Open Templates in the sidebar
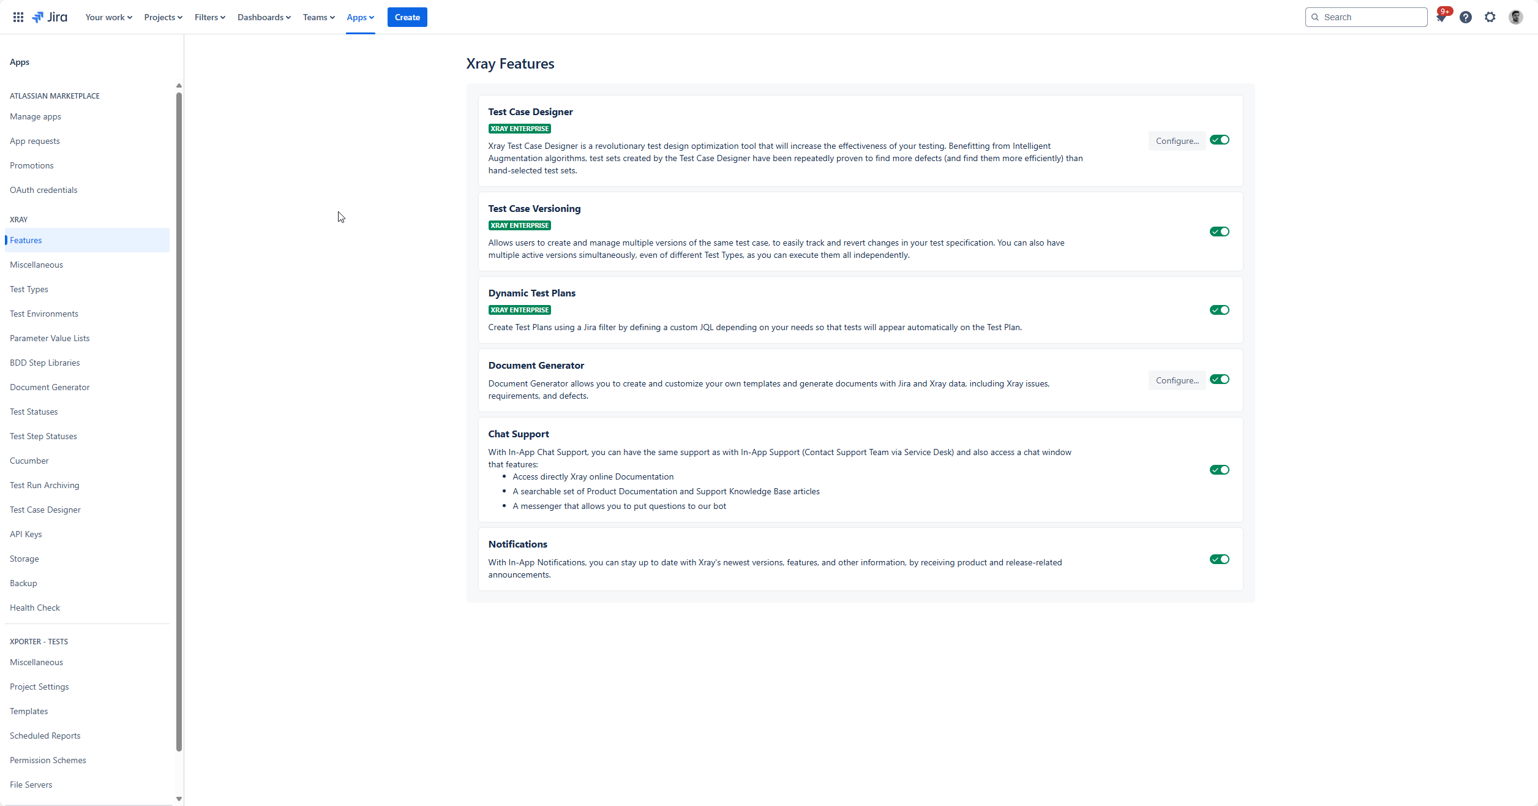 (87, 711)
